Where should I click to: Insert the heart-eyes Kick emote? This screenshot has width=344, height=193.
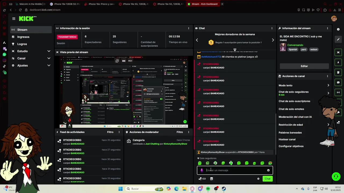pyautogui.click(x=270, y=163)
